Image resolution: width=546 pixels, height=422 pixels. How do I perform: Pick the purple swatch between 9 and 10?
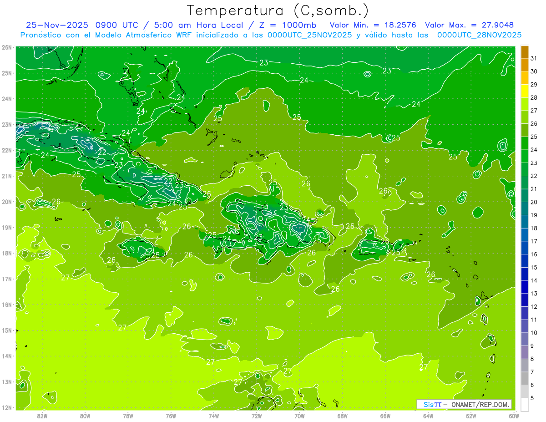point(525,339)
